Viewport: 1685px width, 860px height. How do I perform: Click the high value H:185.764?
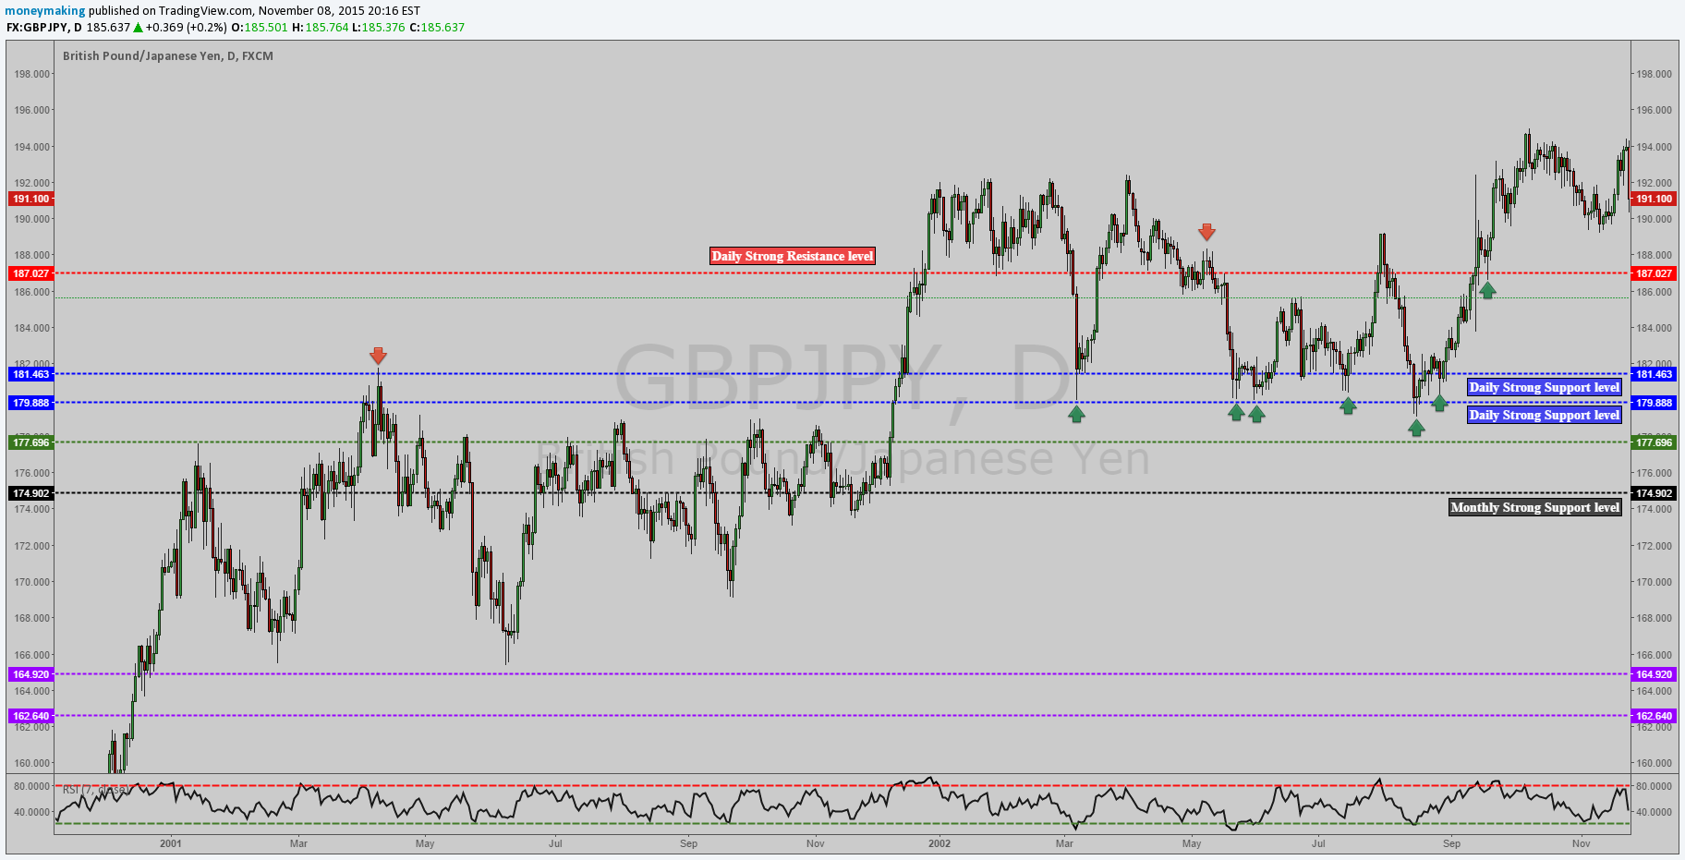320,28
